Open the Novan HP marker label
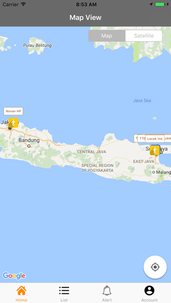Screen dimensions: 171x303 coord(14,111)
